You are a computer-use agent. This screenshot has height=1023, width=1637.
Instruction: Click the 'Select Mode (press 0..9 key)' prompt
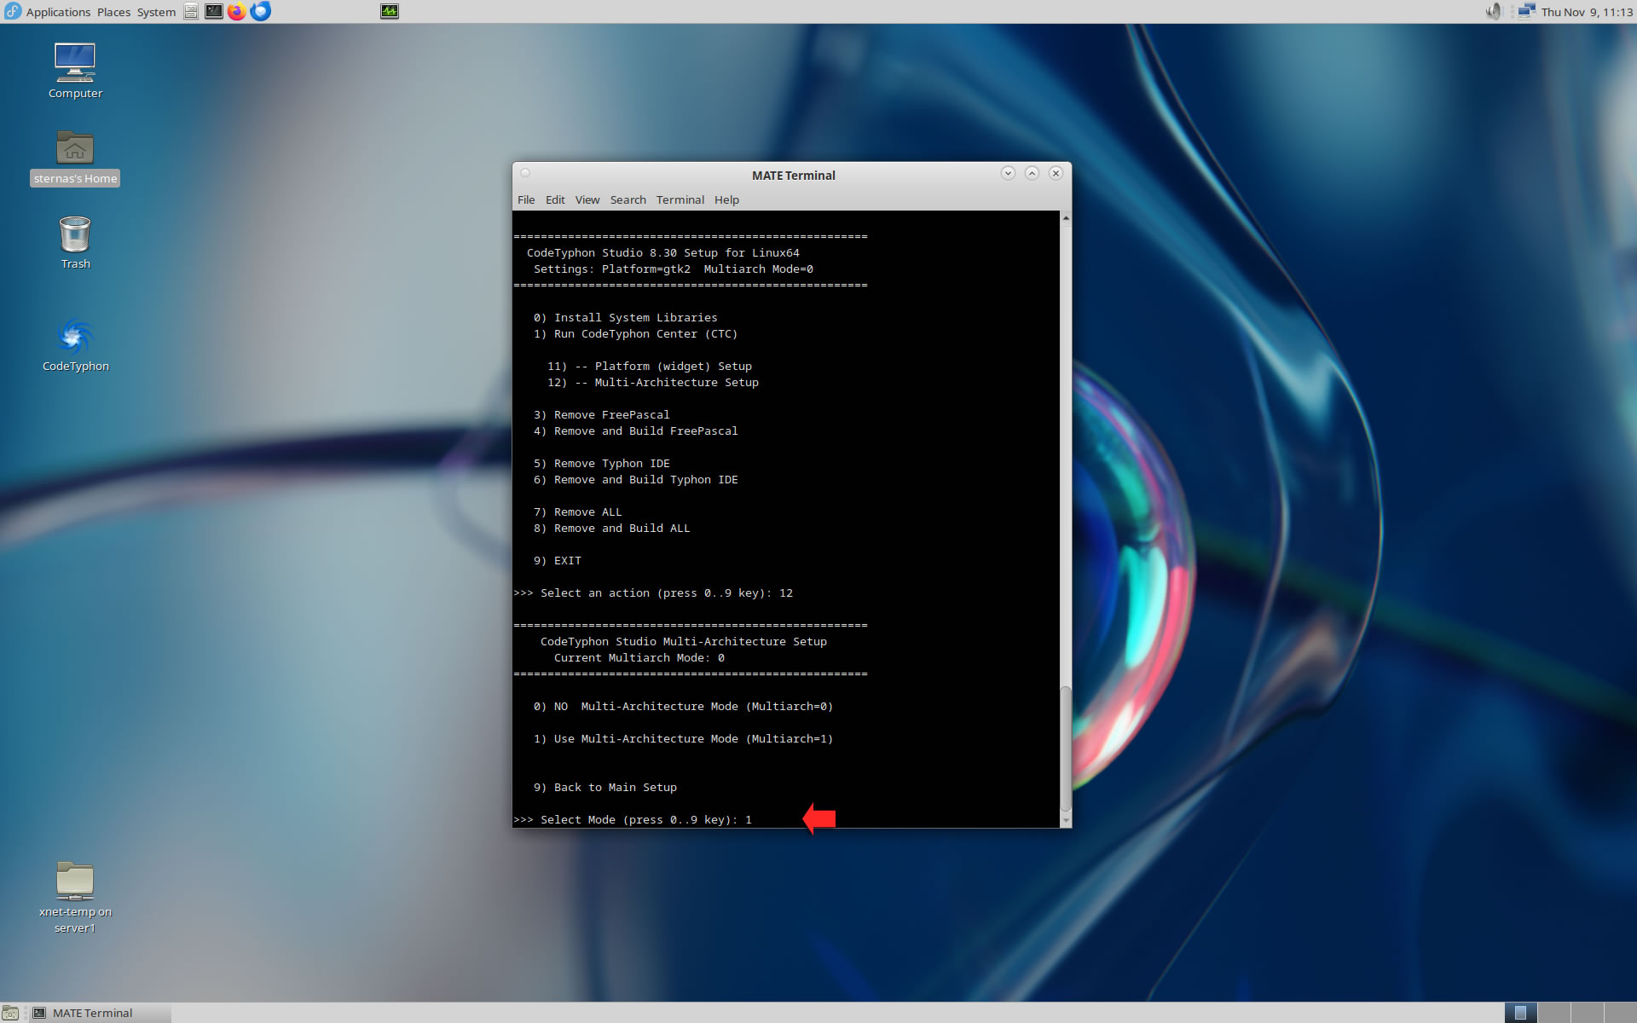[x=633, y=819]
